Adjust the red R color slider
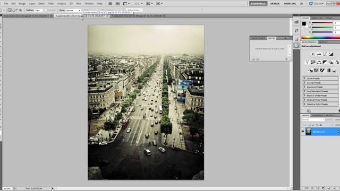 (x=322, y=23)
